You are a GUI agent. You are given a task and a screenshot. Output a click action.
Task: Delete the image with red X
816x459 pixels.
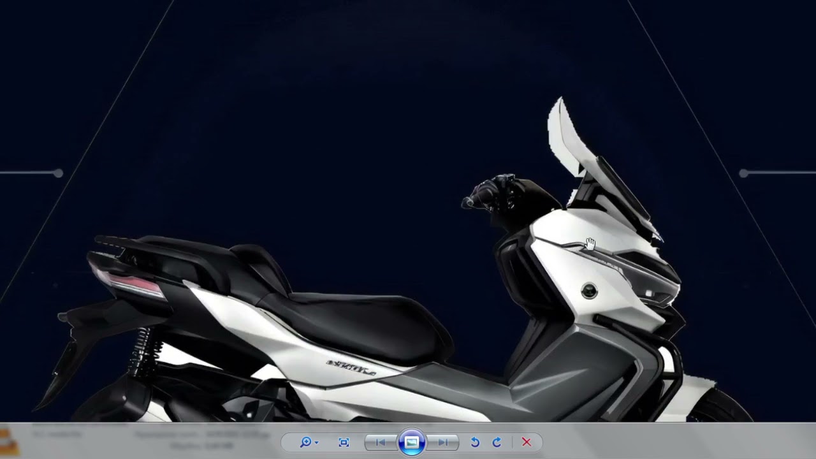[527, 442]
